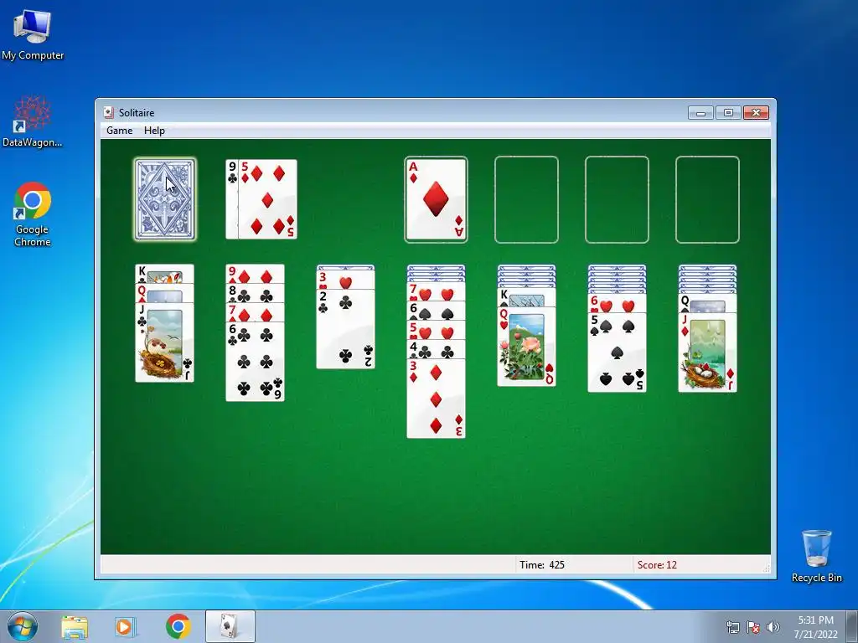Screen dimensions: 858x643
Task: Click the Solitaire taskbar button
Action: click(x=230, y=626)
